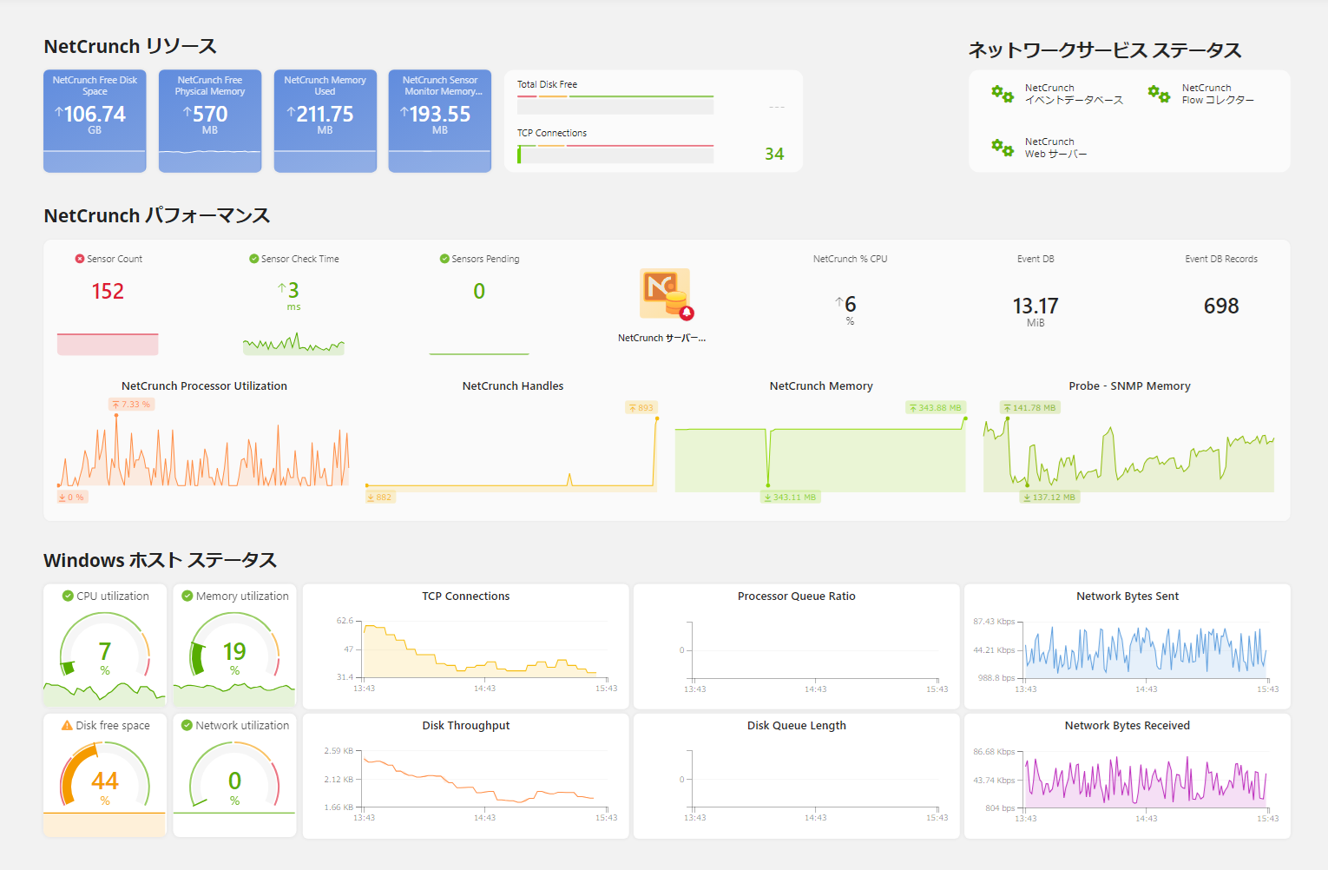1328x870 pixels.
Task: Open the Network Bytes Sent chart
Action: pyautogui.click(x=1127, y=646)
